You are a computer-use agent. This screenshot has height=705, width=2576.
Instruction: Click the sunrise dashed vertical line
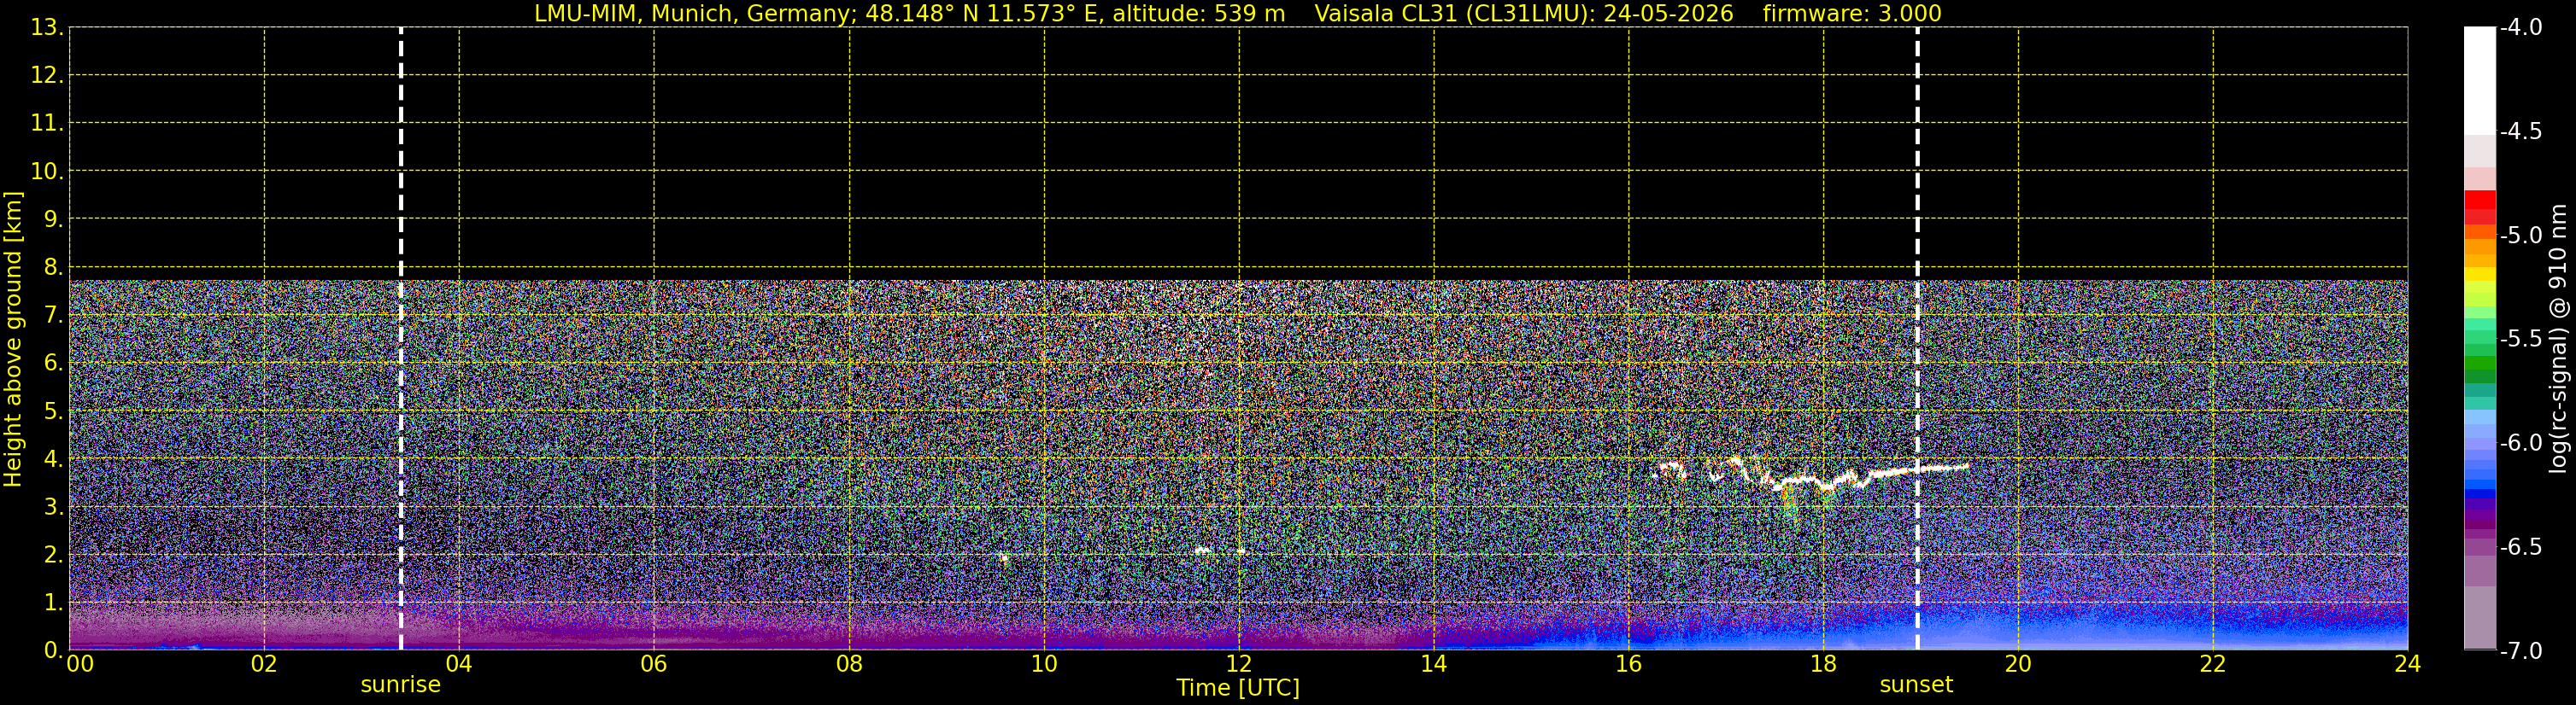click(401, 339)
